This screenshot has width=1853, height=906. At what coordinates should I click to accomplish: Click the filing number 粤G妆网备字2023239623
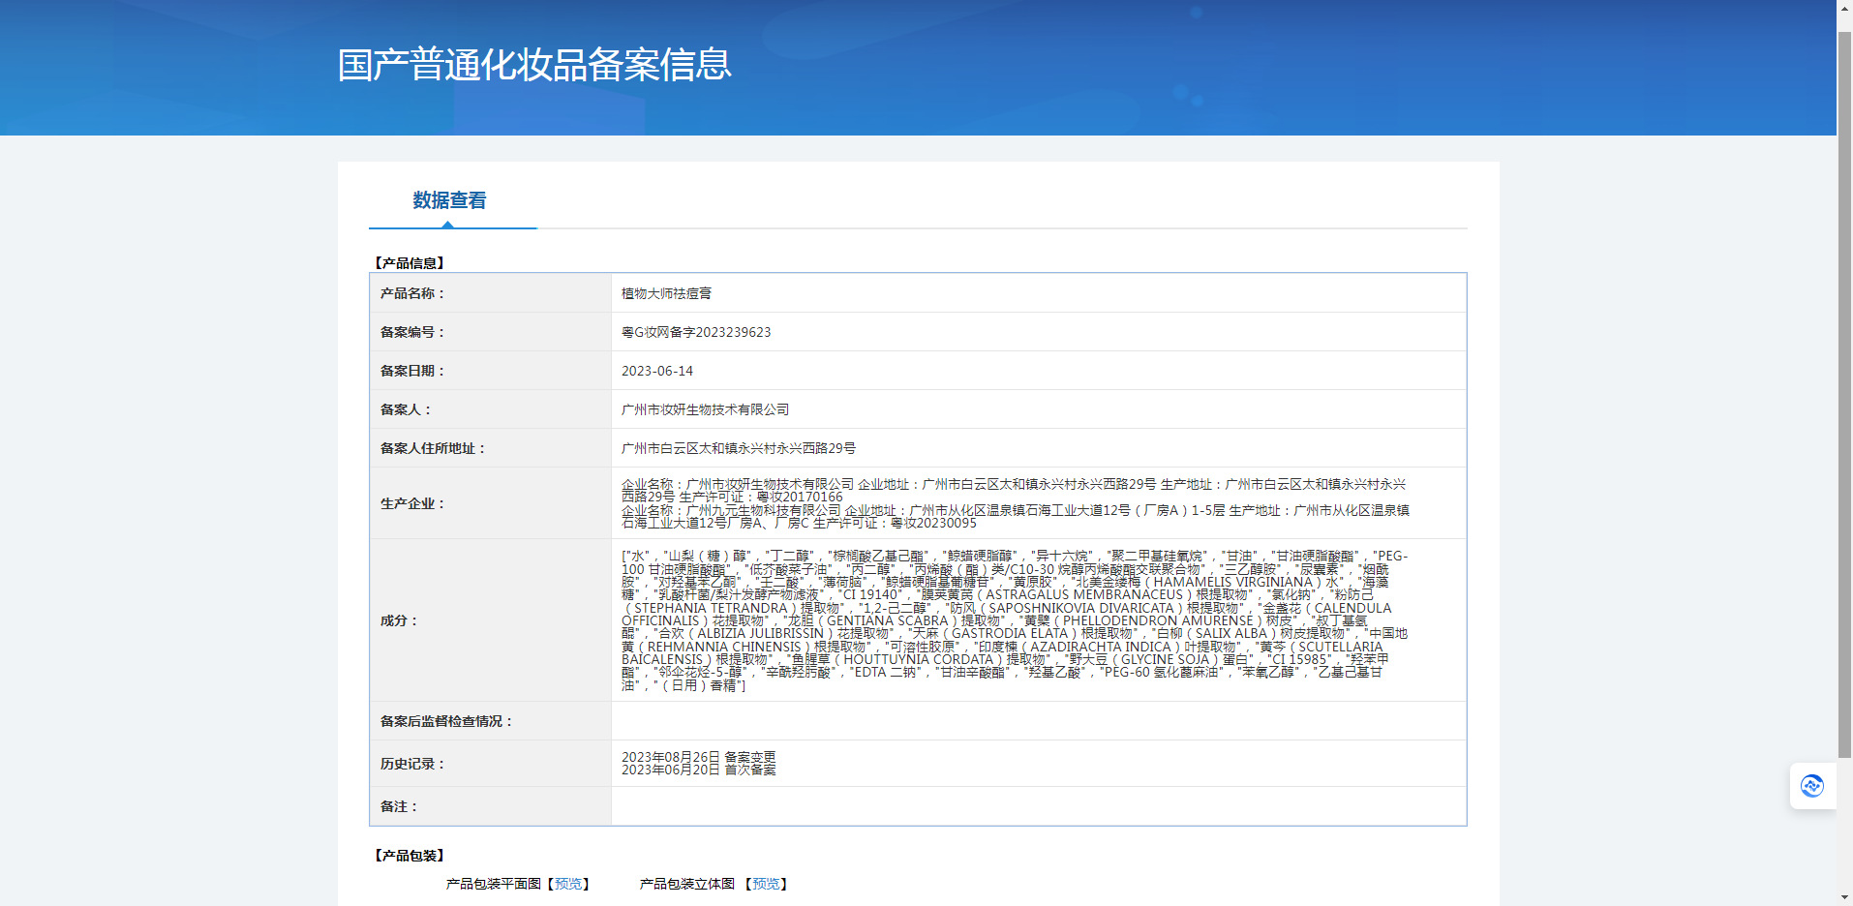(696, 332)
